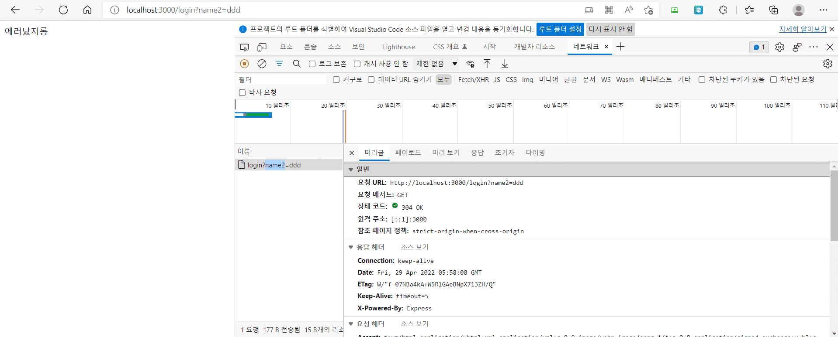The width and height of the screenshot is (838, 337).
Task: Open network conditions settings
Action: (x=471, y=64)
